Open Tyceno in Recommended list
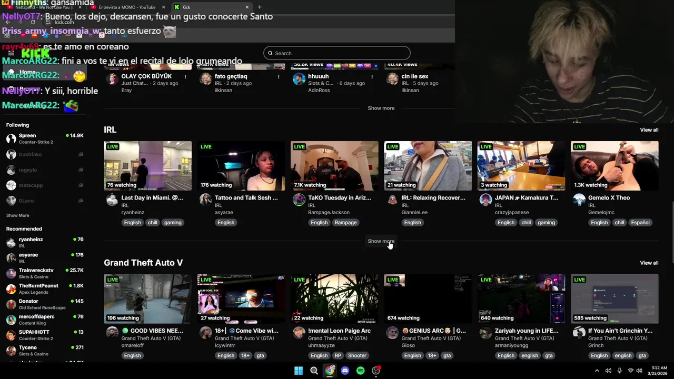 pyautogui.click(x=45, y=351)
